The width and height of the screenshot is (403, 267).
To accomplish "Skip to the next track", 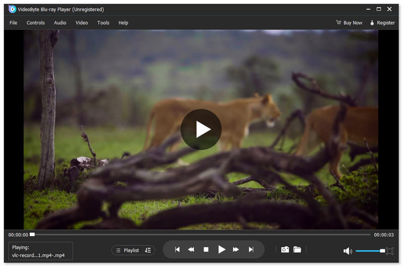I will (251, 249).
